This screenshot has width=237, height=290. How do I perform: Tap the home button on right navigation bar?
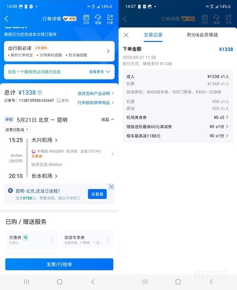[x=178, y=282]
